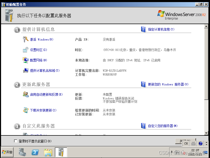Click the time zone value (UTC+08:00)北京
Screen dimensions: 210x158
pyautogui.click(x=139, y=50)
